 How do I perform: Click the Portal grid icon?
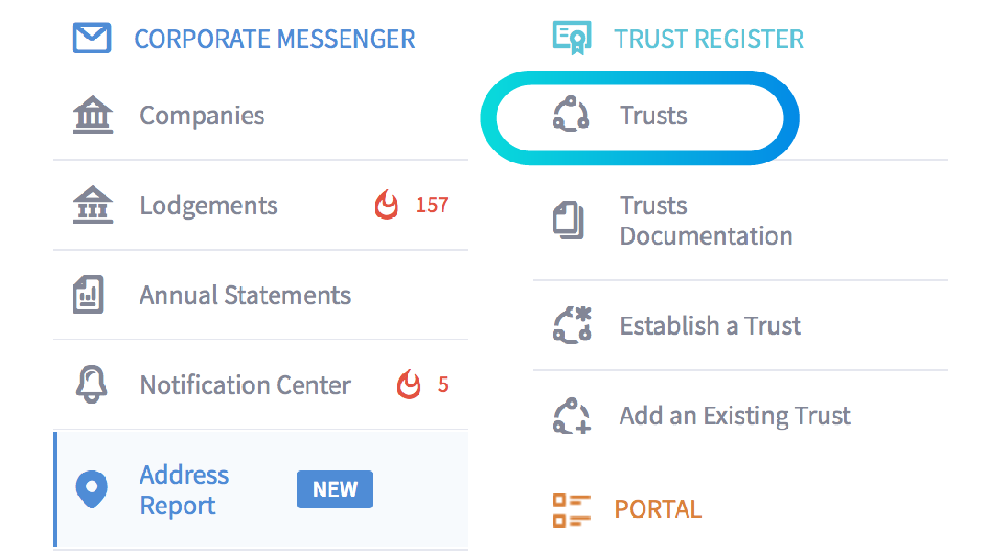(573, 509)
